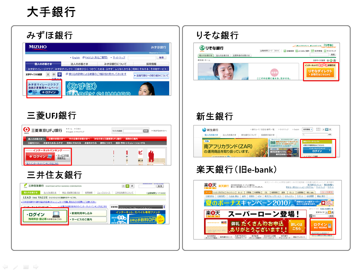
Task: Select Mizuho text size 大
Action: click(x=48, y=74)
